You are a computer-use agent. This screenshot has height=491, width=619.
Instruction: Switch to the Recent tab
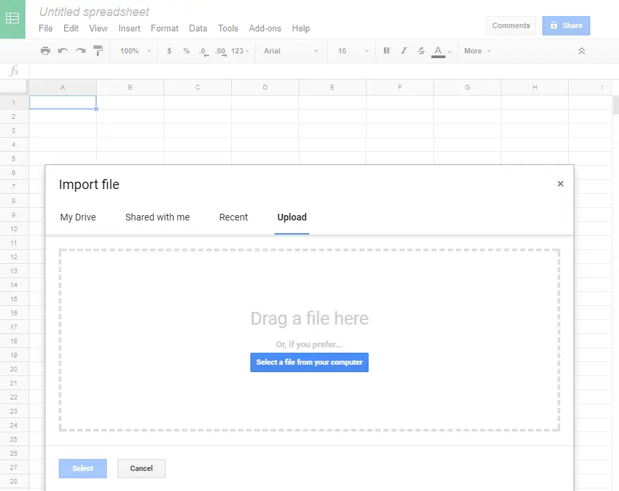[233, 217]
